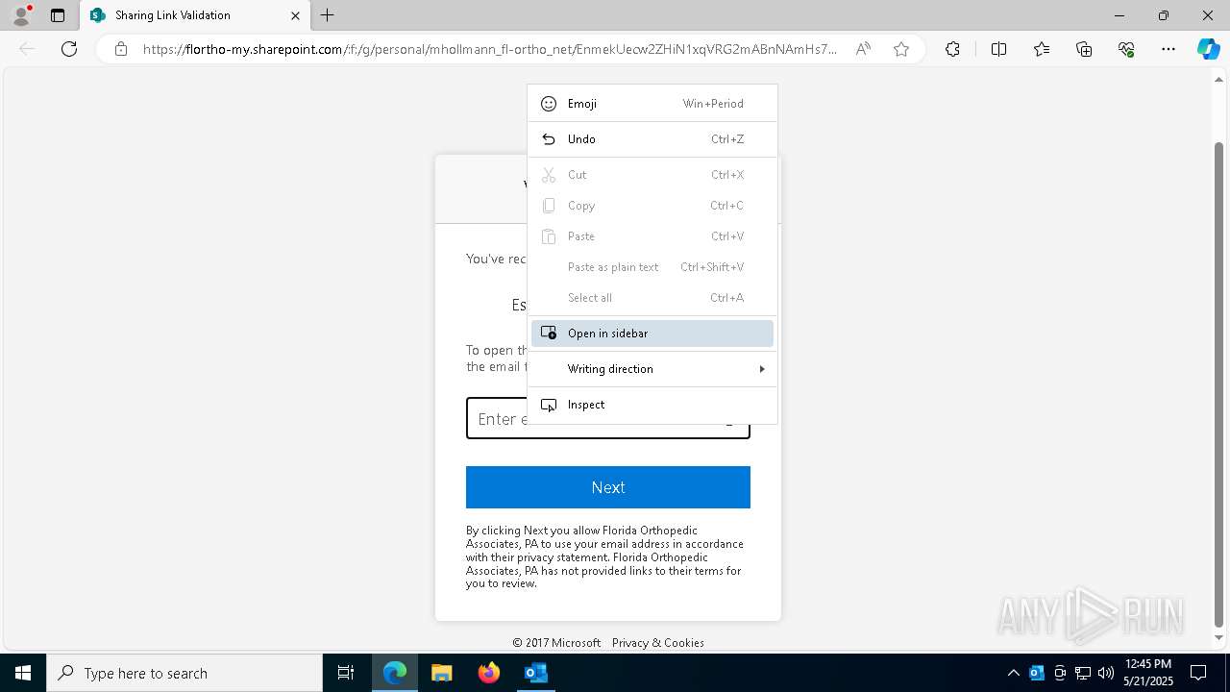Open the Privacy & Cookies link
This screenshot has height=692, width=1230.
pyautogui.click(x=658, y=643)
